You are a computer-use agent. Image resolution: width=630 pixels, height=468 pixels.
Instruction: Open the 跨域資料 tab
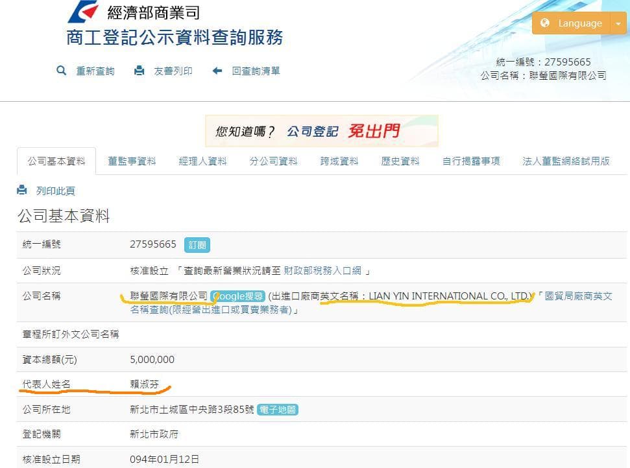coord(339,161)
